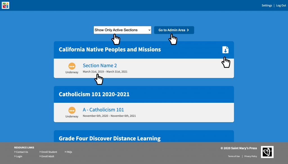Open the Show Only Active Sections dropdown

122,30
